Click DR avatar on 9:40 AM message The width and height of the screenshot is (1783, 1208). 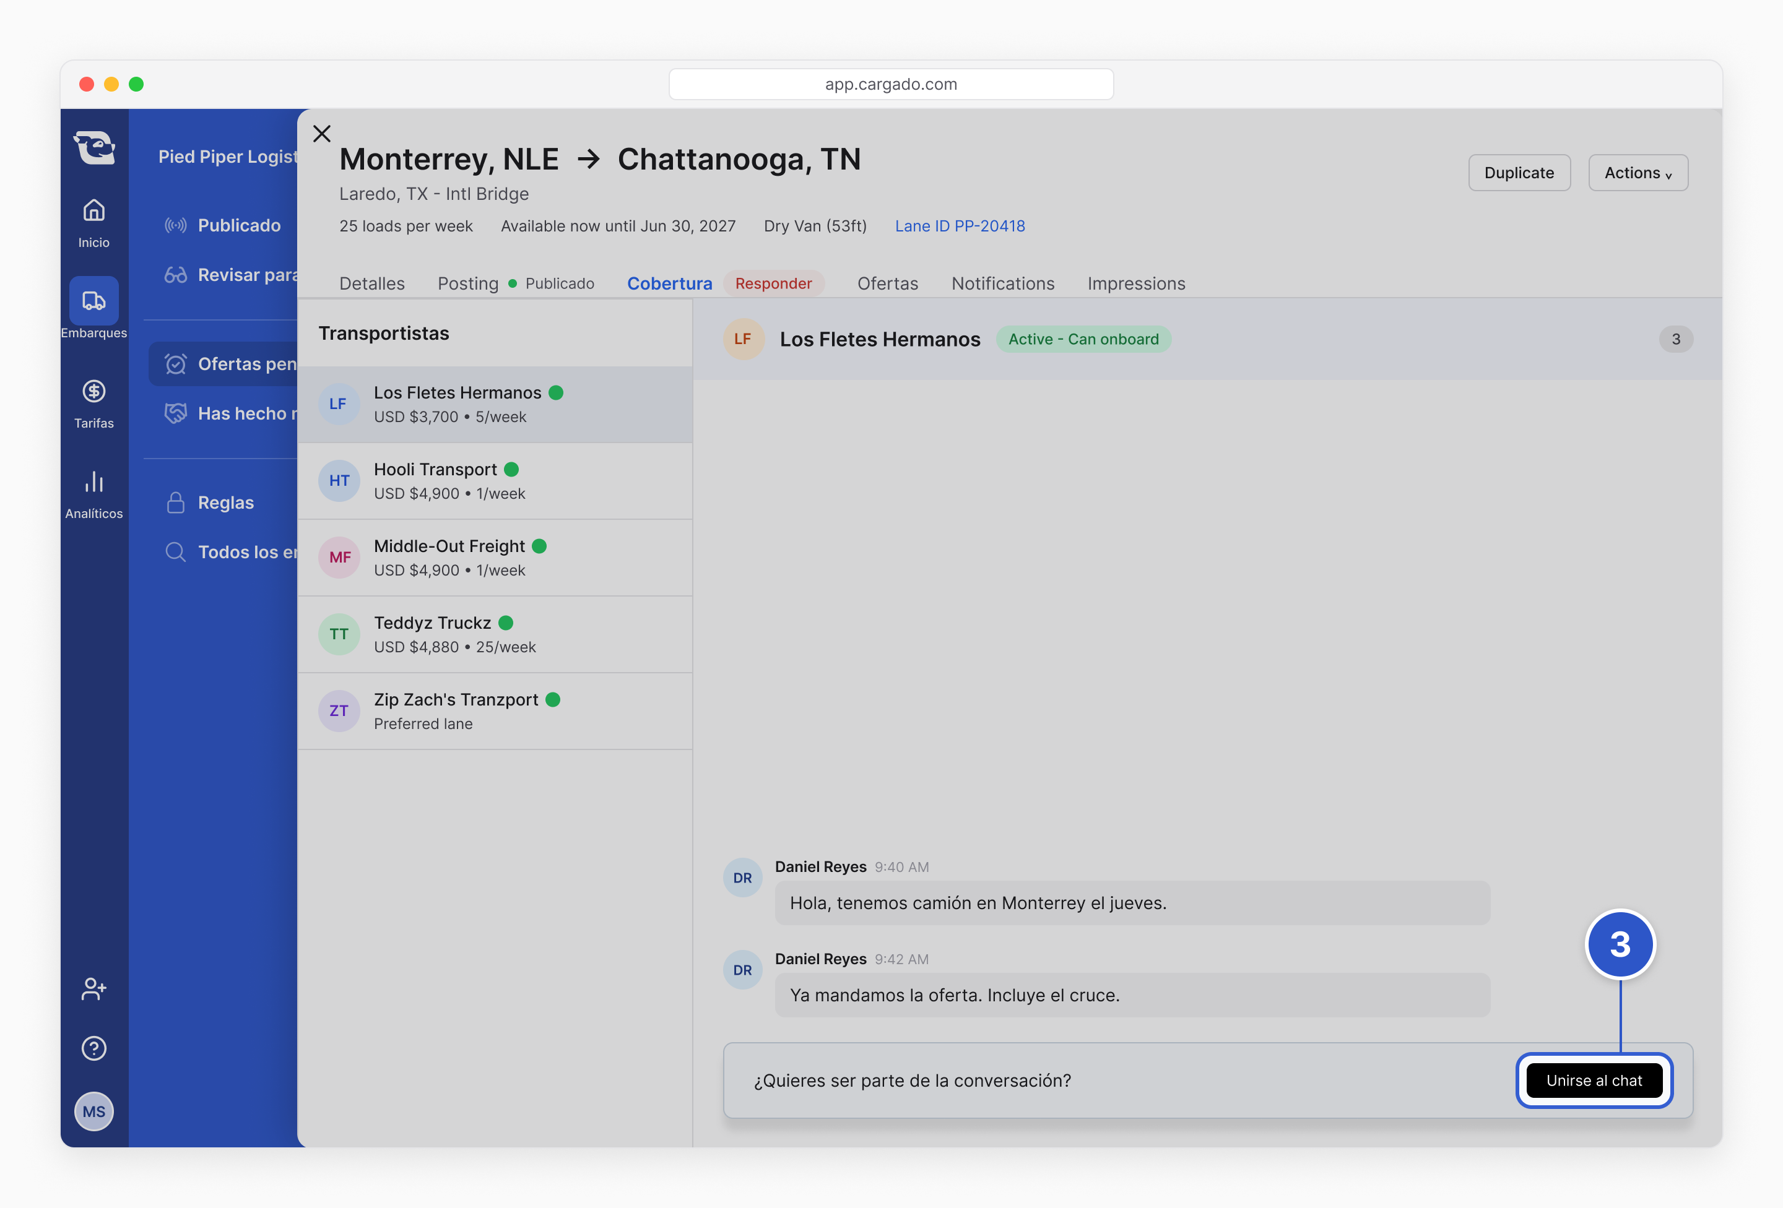click(743, 878)
